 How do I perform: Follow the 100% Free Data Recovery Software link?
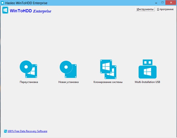tap(27, 131)
